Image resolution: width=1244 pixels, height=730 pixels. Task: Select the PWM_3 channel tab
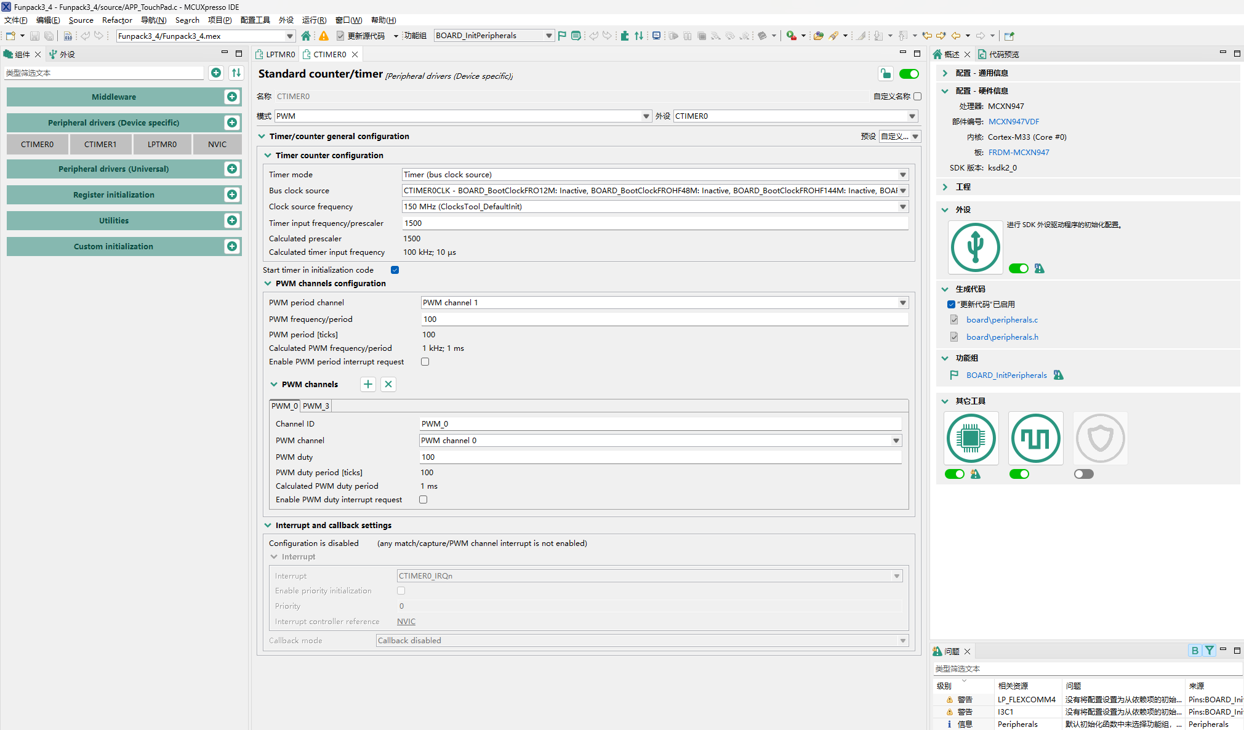pos(316,406)
